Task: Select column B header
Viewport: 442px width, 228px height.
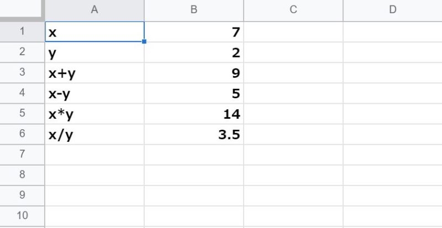Action: pos(193,9)
